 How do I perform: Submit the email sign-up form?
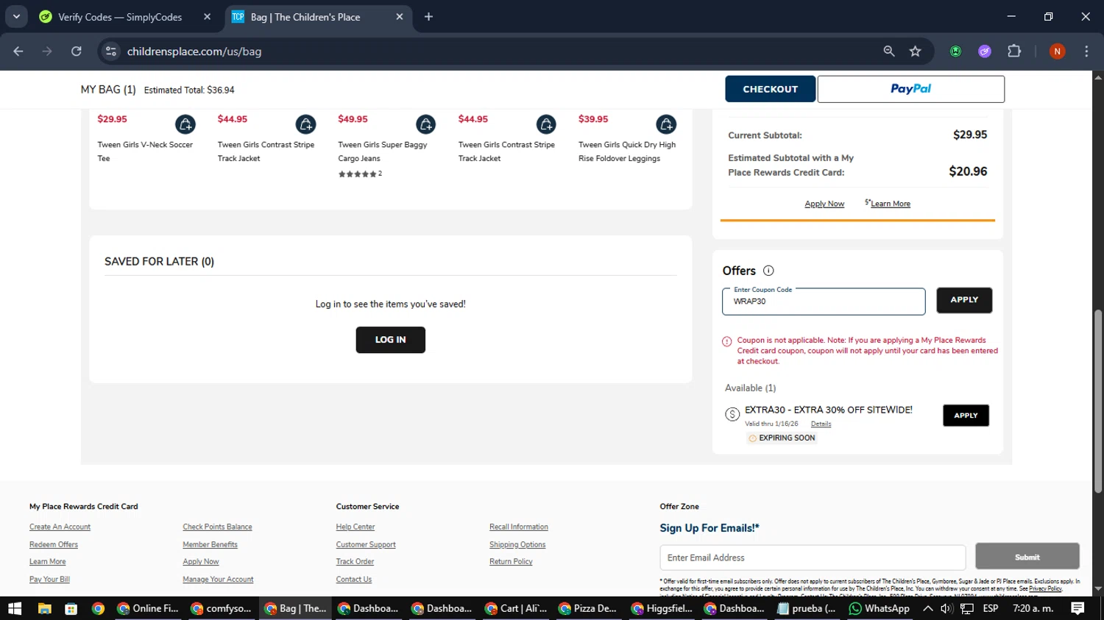[1027, 557]
